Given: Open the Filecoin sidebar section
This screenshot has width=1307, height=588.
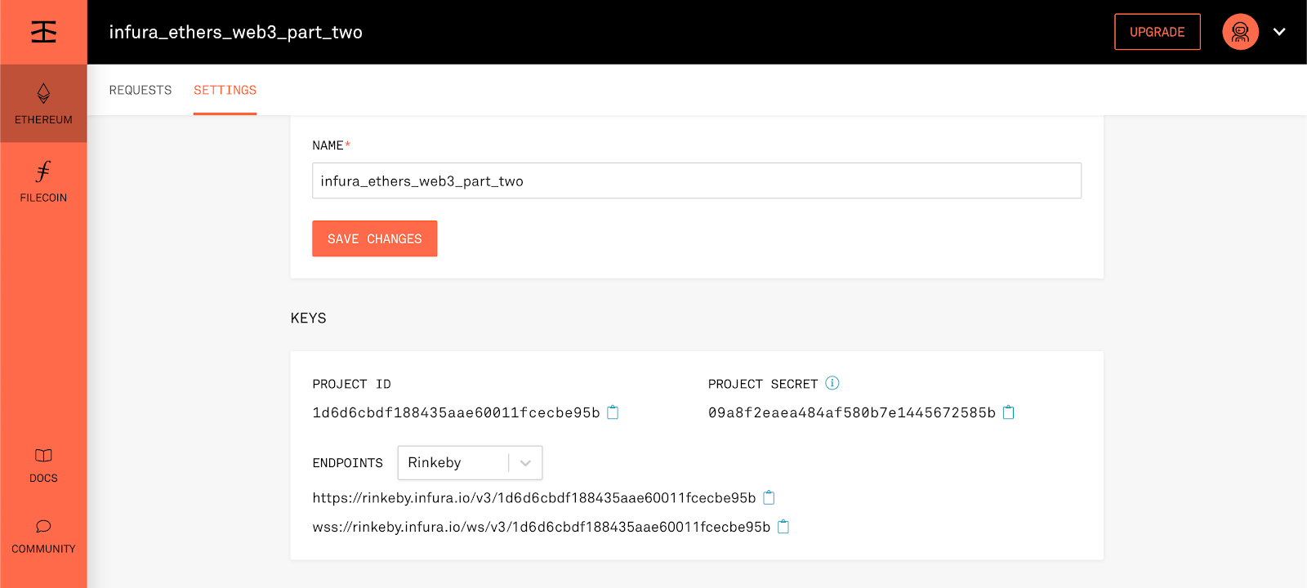Looking at the screenshot, I should [43, 182].
